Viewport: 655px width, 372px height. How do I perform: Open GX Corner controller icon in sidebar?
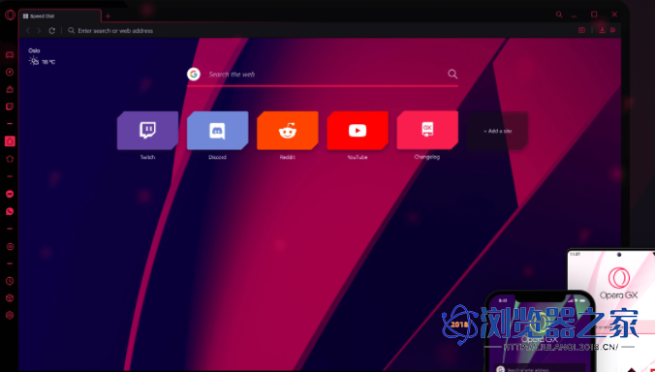click(x=10, y=54)
